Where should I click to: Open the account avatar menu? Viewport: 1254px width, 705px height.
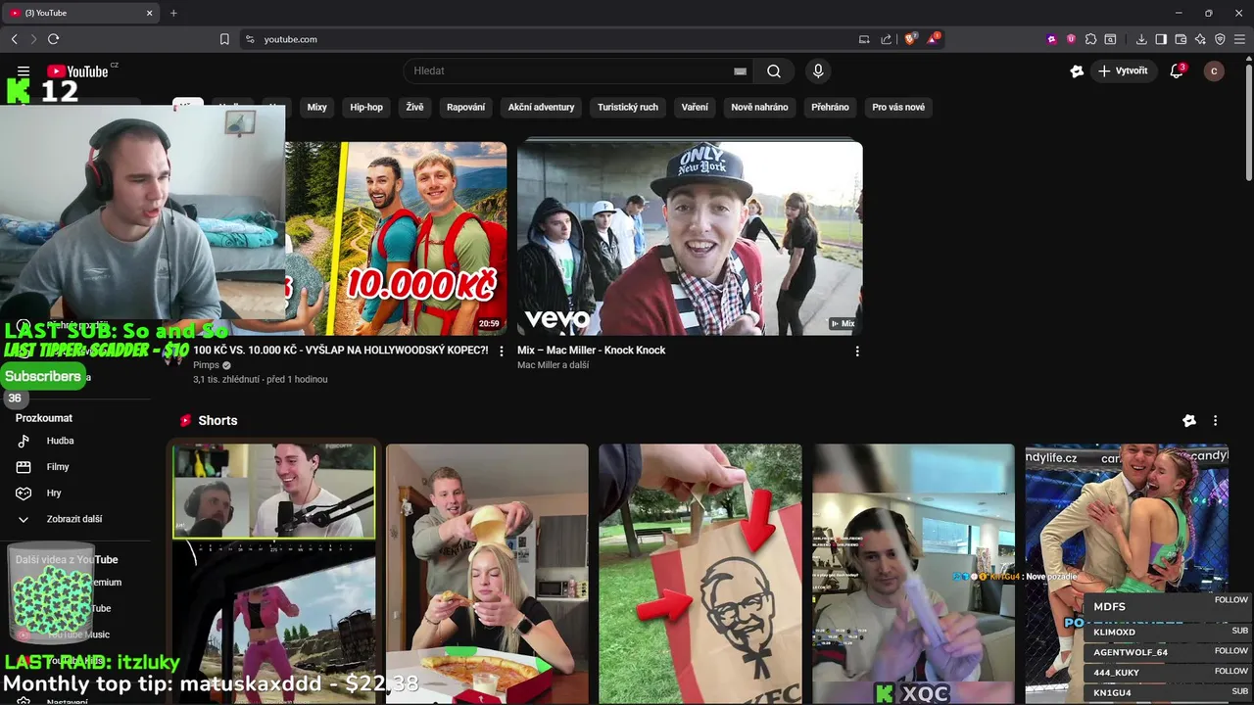tap(1214, 70)
